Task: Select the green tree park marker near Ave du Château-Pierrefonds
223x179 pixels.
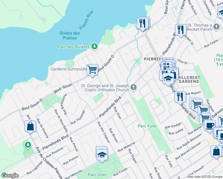Action: pos(28,145)
